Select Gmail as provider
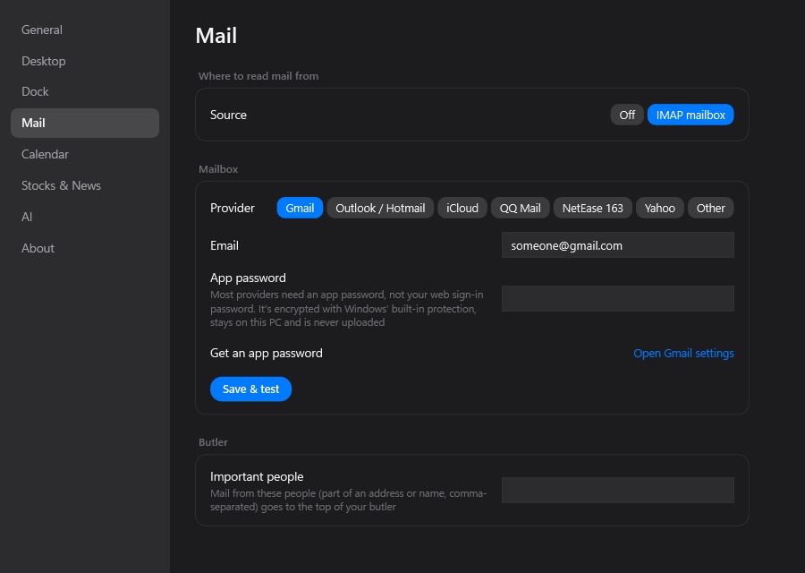Screen dimensions: 805x573 click(300, 208)
